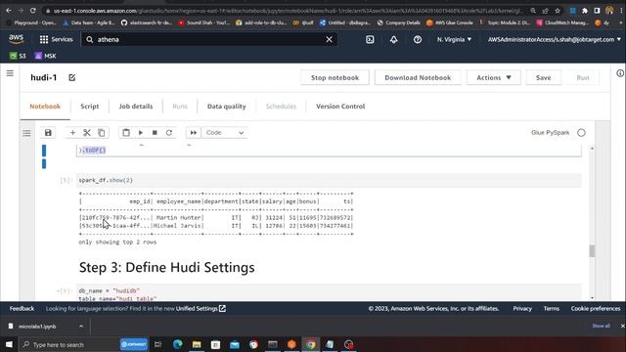Click the AWS logo home icon
Viewport: 626px width, 352px height.
click(x=17, y=39)
